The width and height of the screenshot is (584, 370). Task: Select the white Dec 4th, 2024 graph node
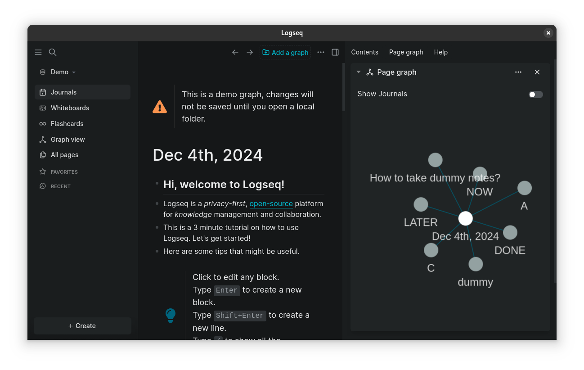click(x=465, y=218)
